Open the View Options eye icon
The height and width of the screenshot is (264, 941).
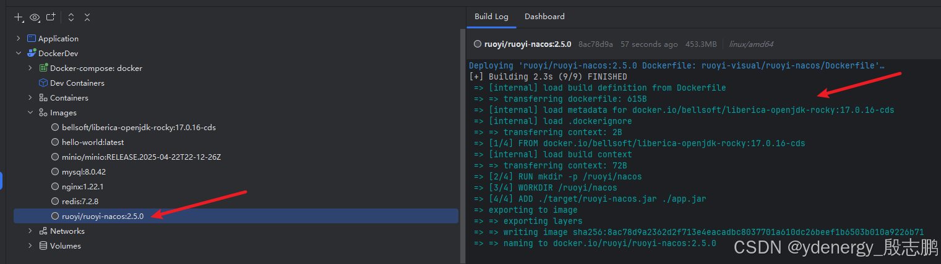pyautogui.click(x=35, y=17)
